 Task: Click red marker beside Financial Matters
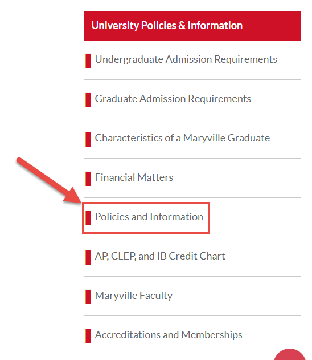click(88, 179)
